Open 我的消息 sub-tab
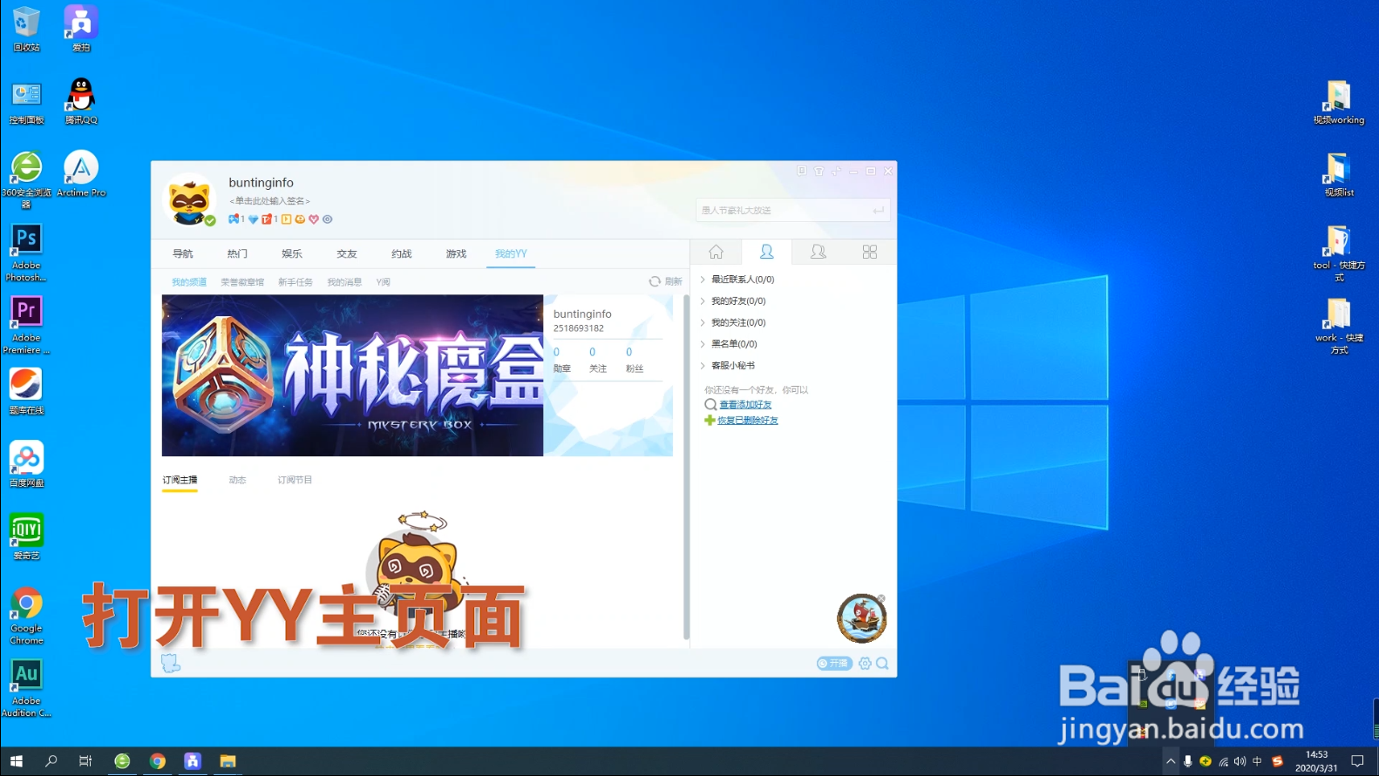The image size is (1379, 776). tap(344, 282)
